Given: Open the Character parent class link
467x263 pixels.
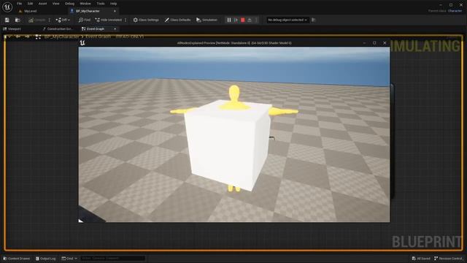Looking at the screenshot, I should tap(455, 11).
